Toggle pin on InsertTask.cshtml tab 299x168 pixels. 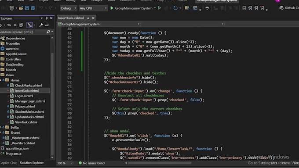[88, 18]
